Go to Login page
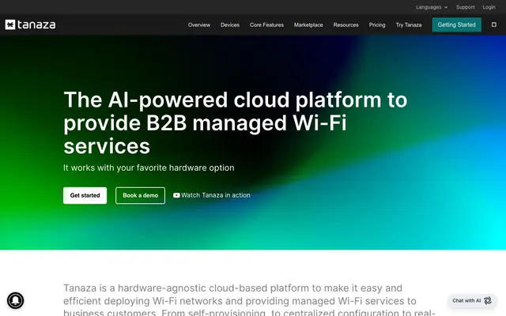The height and width of the screenshot is (316, 506). [x=489, y=7]
